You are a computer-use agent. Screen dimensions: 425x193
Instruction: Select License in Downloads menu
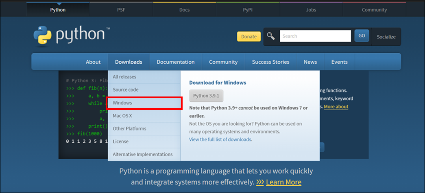pos(144,142)
